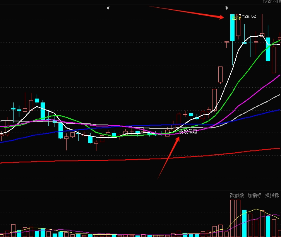Click 换指标 to switch indicator
This screenshot has width=281, height=237.
[272, 195]
